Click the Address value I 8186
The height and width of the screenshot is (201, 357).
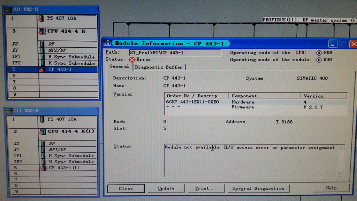(x=284, y=122)
